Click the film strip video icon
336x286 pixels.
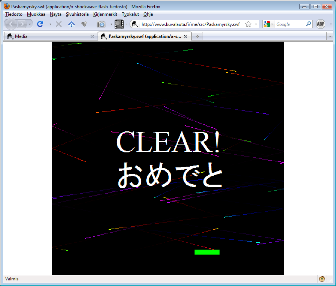[x=119, y=24]
